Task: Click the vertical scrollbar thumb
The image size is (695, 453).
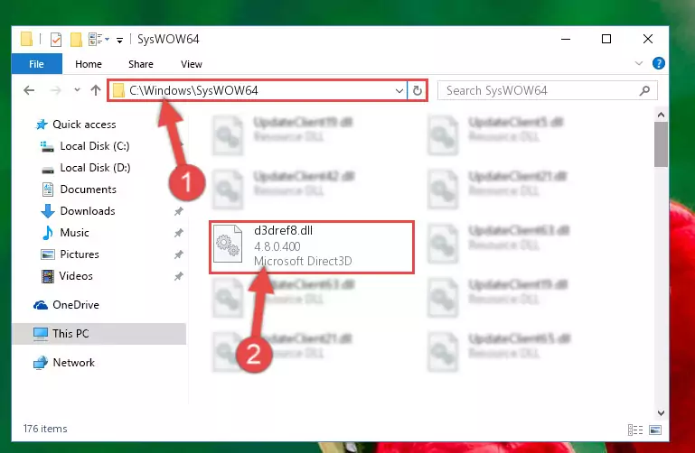Action: (x=661, y=144)
